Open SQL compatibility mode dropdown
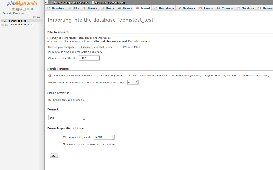Screen dimensions: 273x170 pos(104,137)
